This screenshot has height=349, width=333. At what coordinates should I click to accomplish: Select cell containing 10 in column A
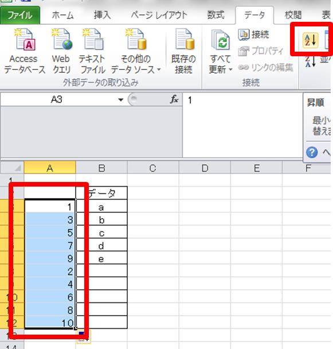50,322
